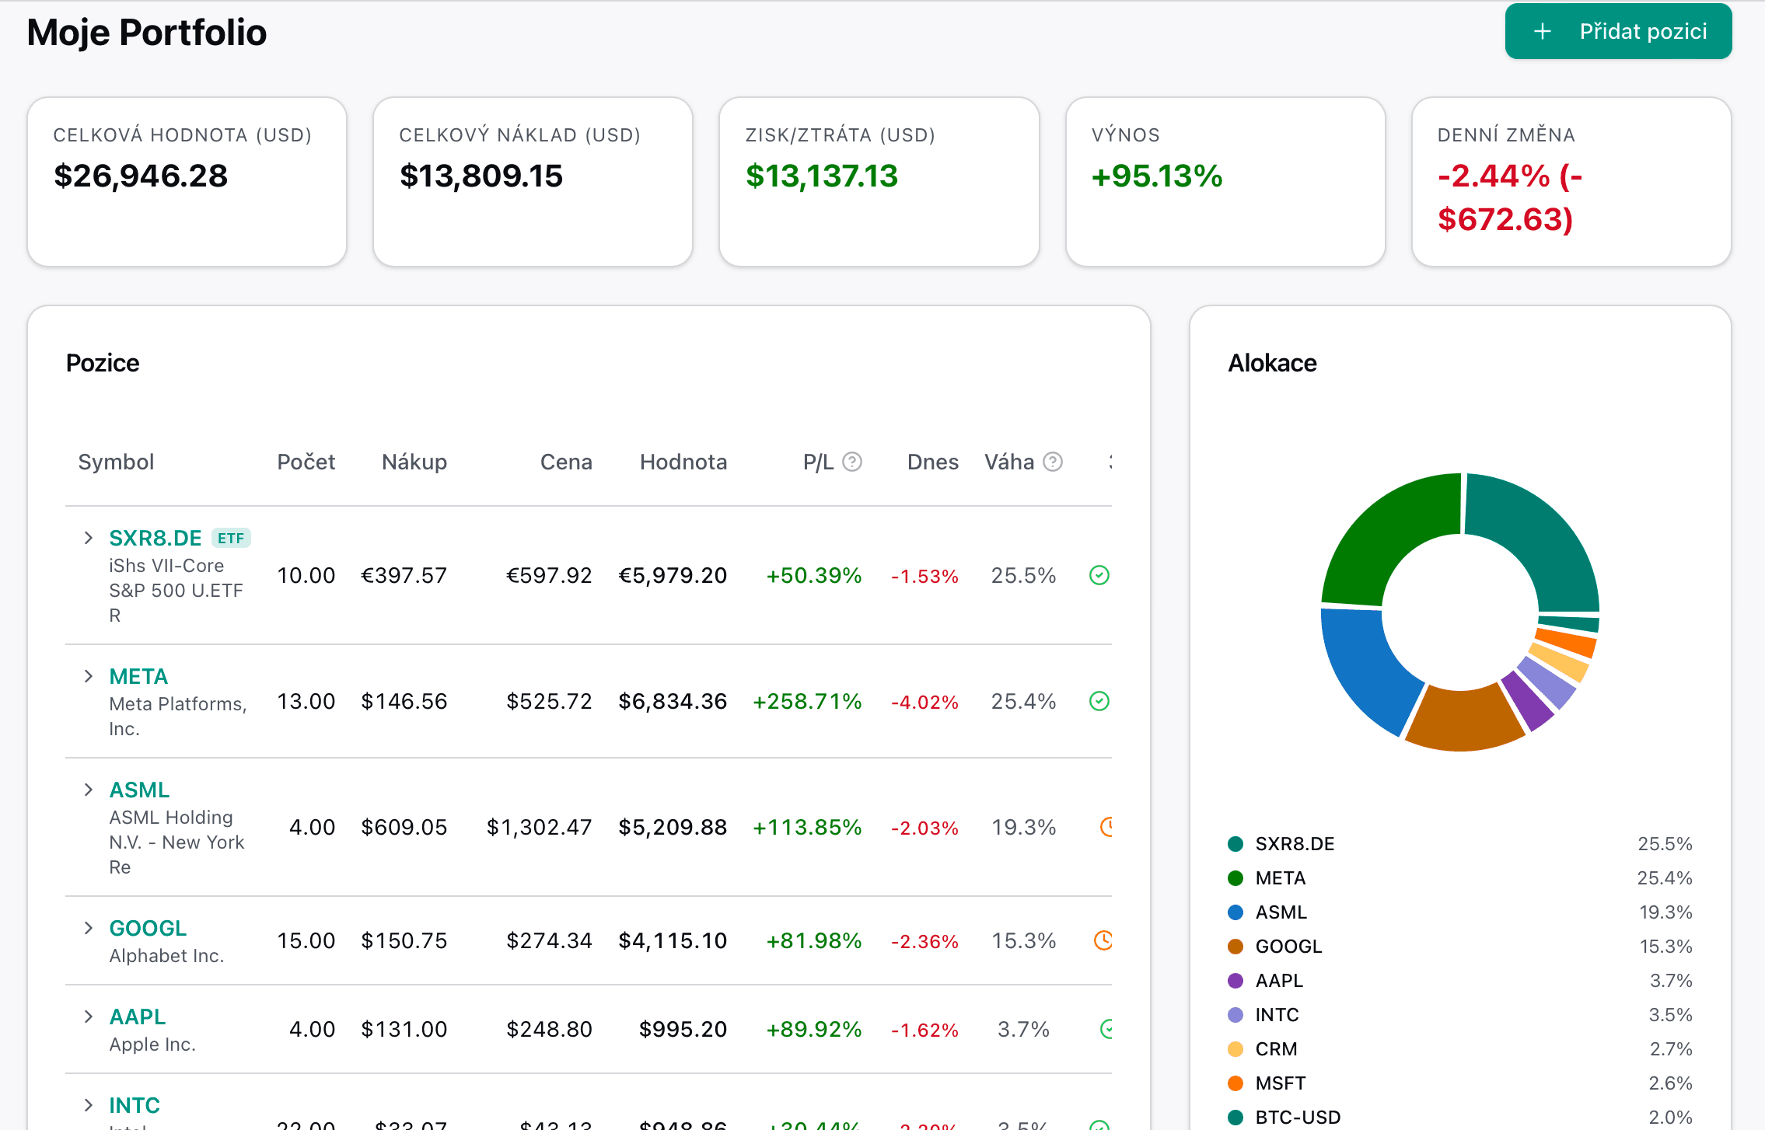Click the P/L column help icon
Viewport: 1765px width, 1130px height.
click(x=852, y=462)
